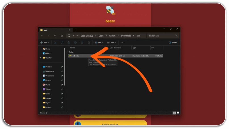Open the Sort dropdown
Screen dimensions: 229x129
coord(99,43)
